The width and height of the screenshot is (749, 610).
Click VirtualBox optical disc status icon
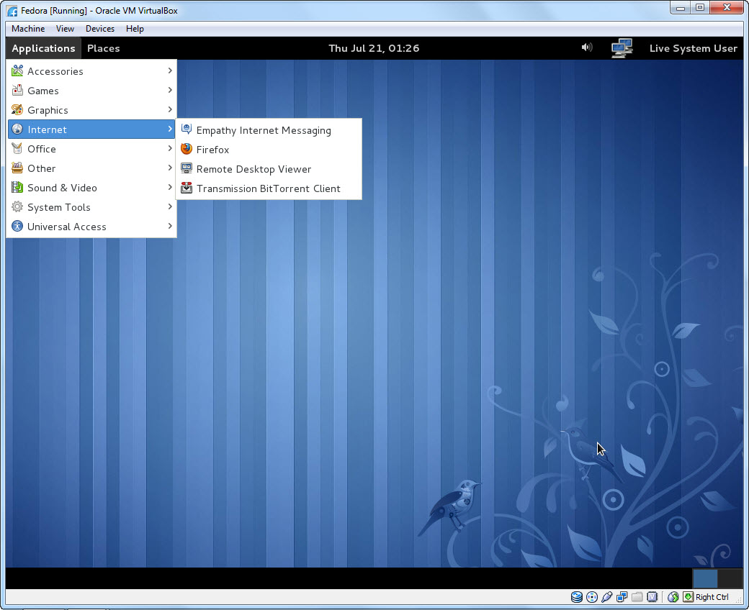pos(592,597)
